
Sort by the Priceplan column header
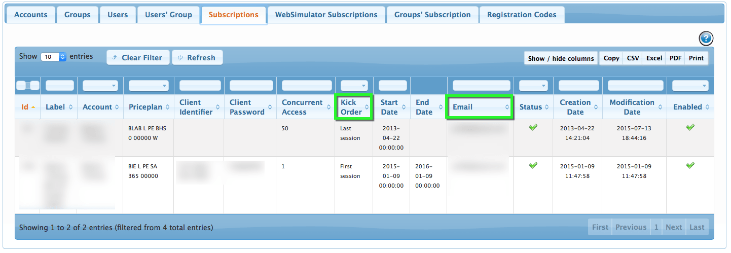pos(149,107)
